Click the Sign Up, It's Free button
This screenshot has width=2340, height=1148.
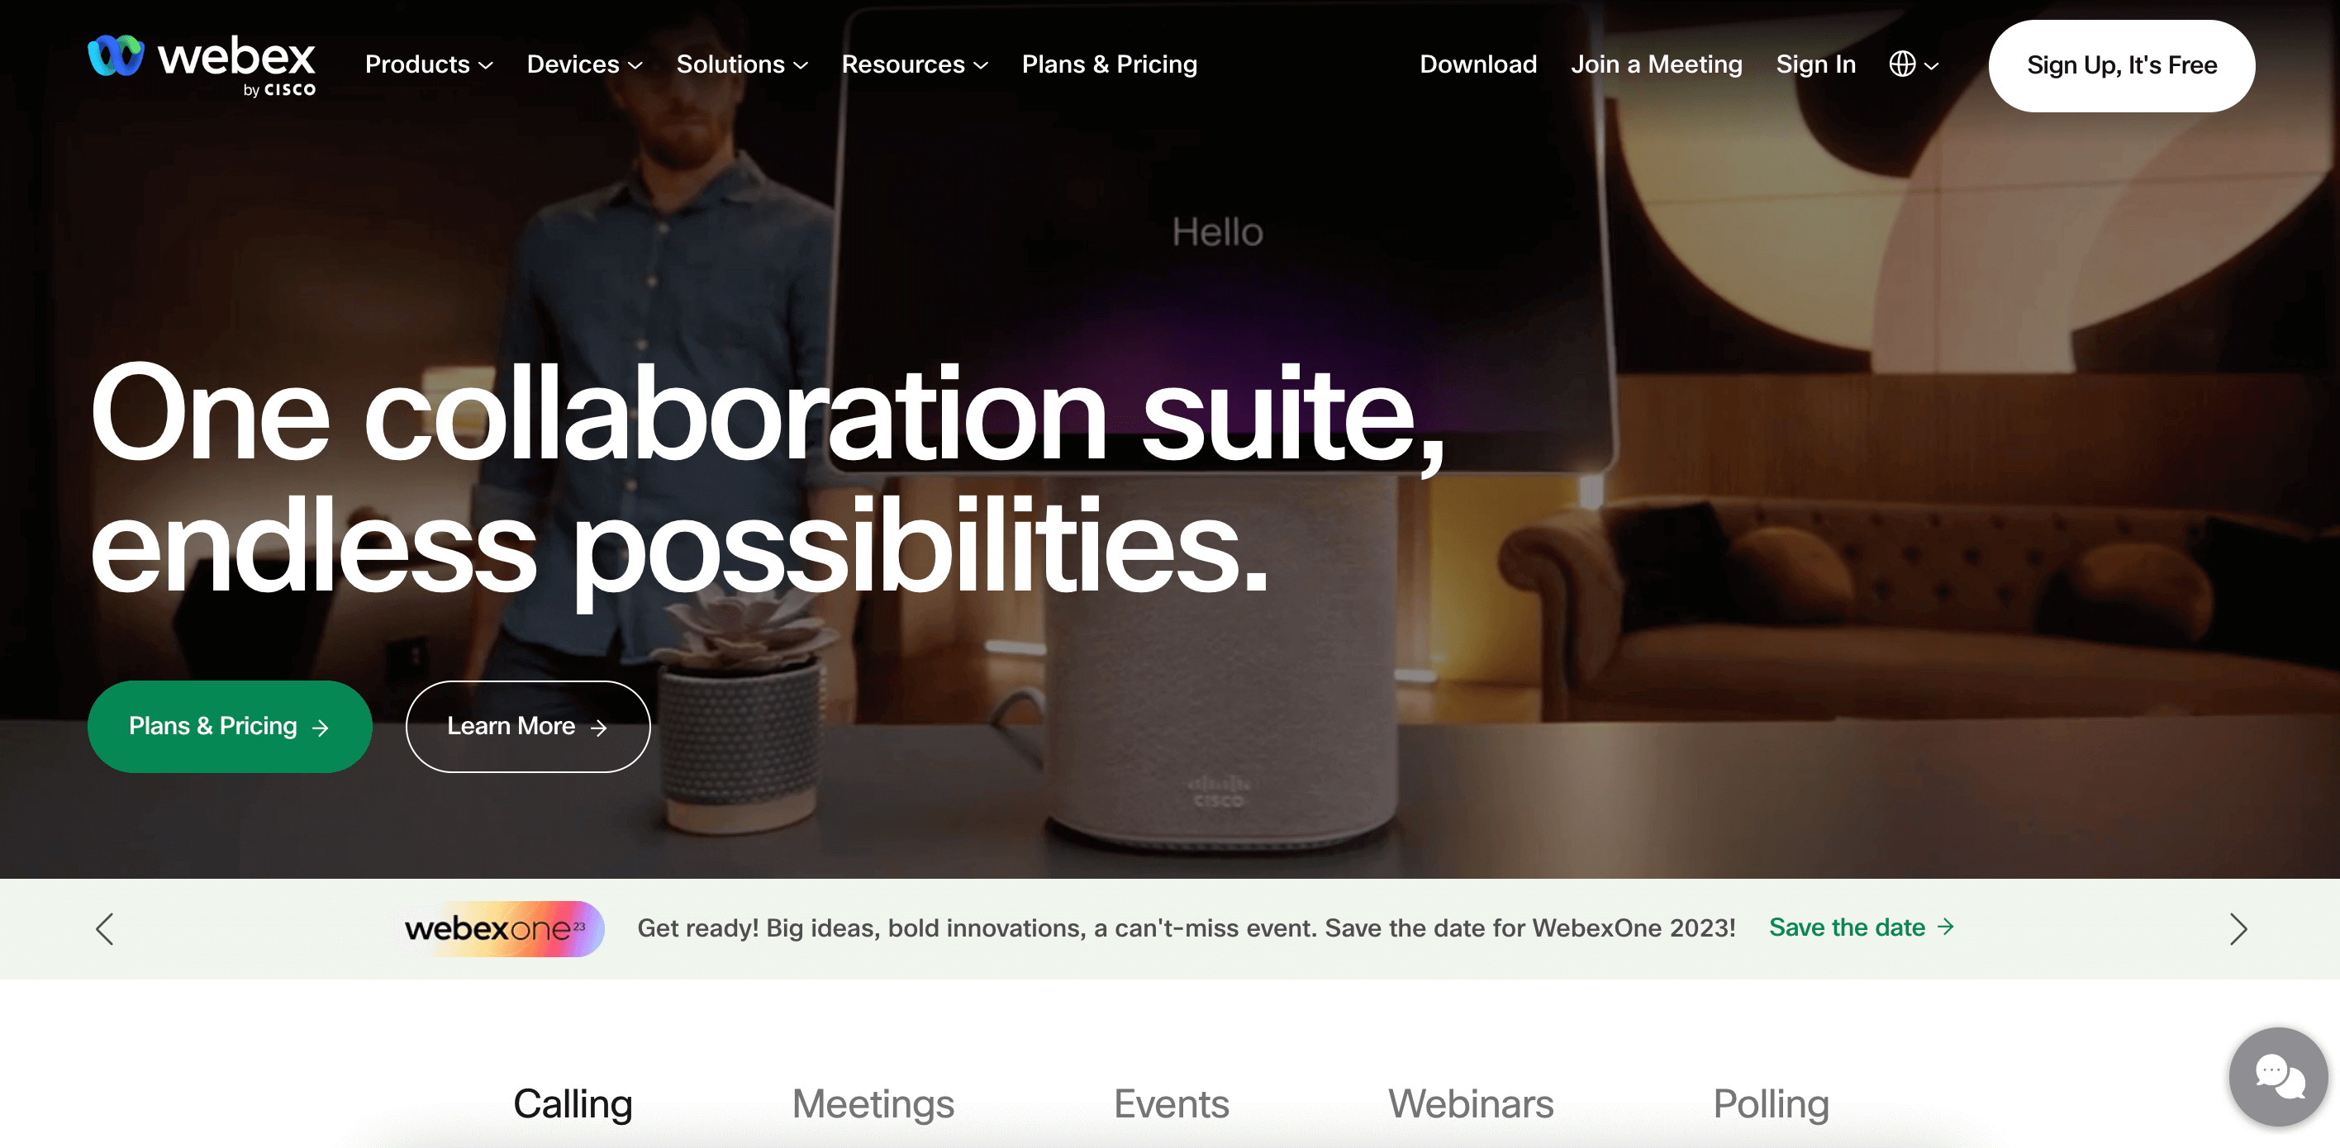coord(2121,65)
